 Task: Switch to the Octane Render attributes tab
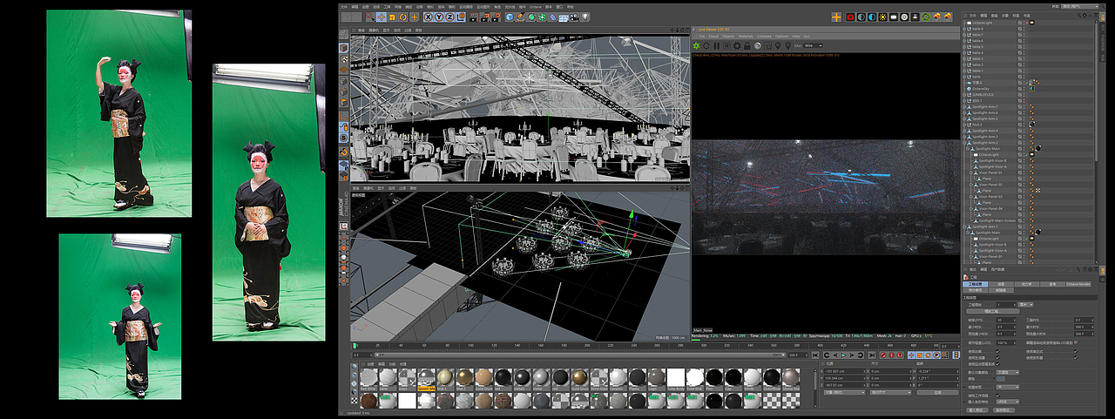click(x=1078, y=284)
